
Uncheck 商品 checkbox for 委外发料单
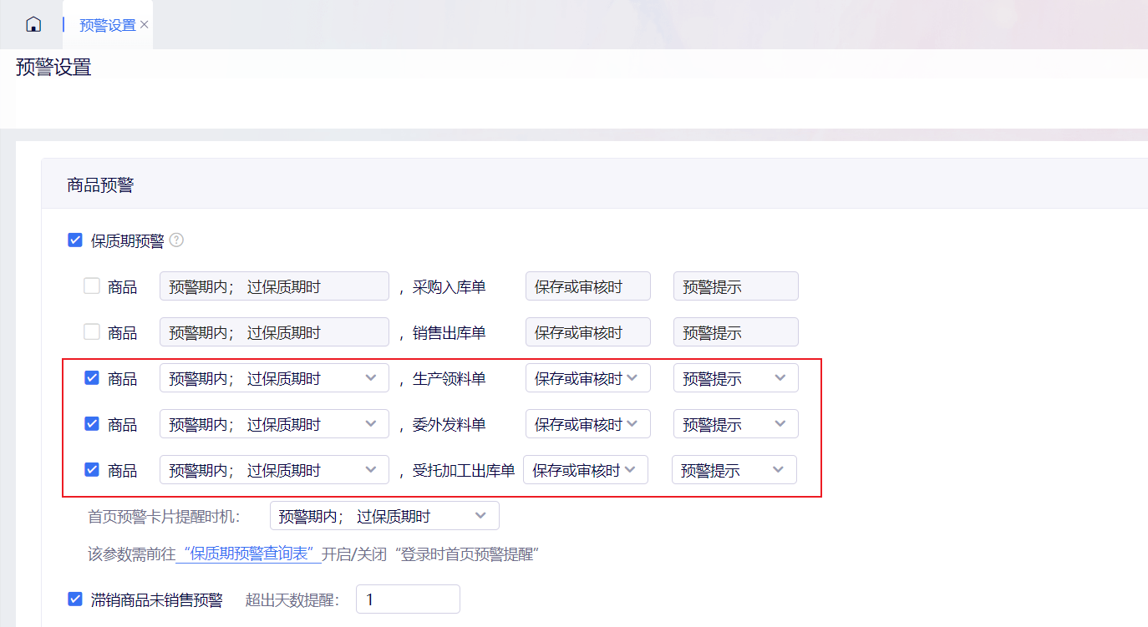point(92,424)
